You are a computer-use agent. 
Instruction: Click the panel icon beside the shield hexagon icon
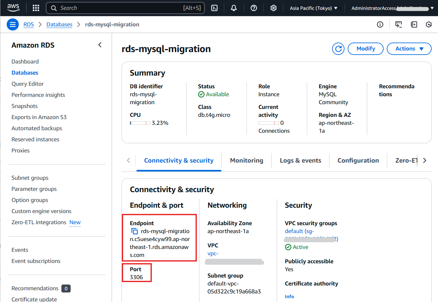click(414, 24)
